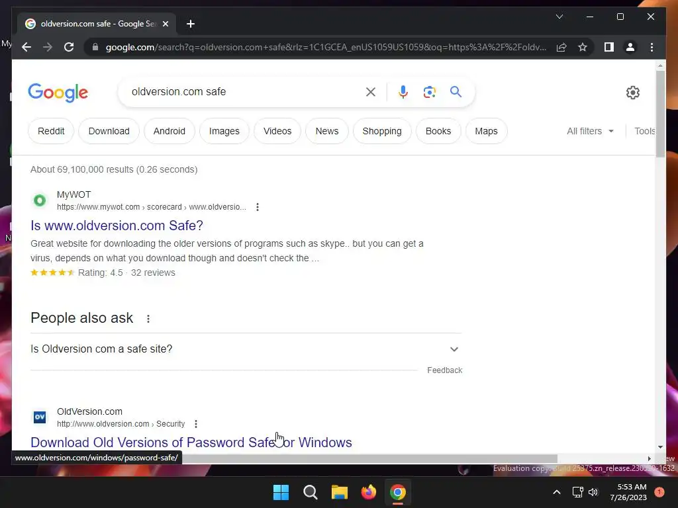Focus the browser address bar
Screen dimensions: 678x508
tap(326, 47)
